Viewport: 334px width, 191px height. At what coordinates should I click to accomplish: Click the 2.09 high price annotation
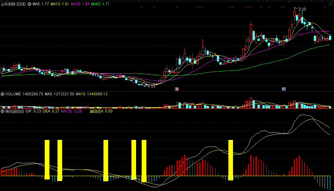pyautogui.click(x=302, y=9)
